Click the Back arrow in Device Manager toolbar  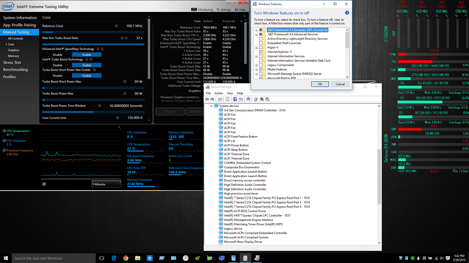tap(207, 99)
